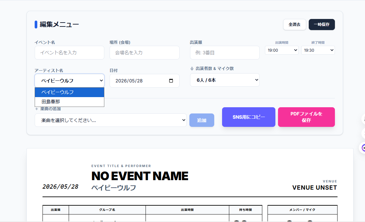Viewport: 365px width, 222px height.
Task: Click the 全消去 button
Action: pos(294,25)
